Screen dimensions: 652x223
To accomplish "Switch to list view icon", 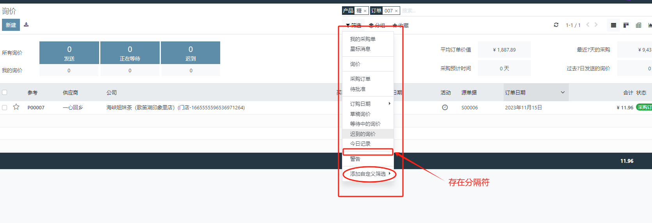I will click(613, 25).
